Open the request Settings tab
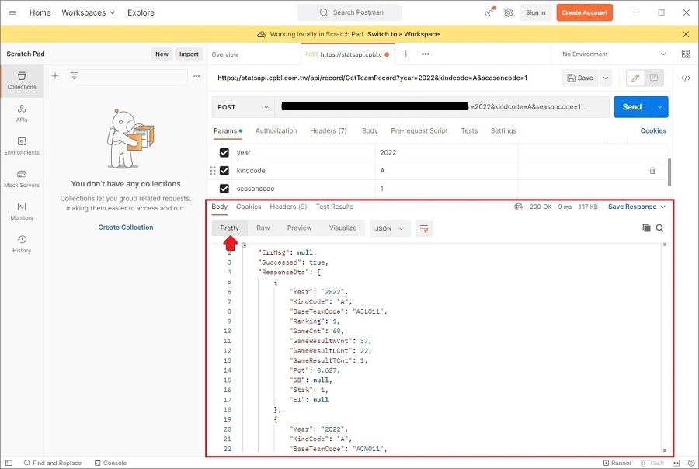699x469 pixels. (503, 130)
